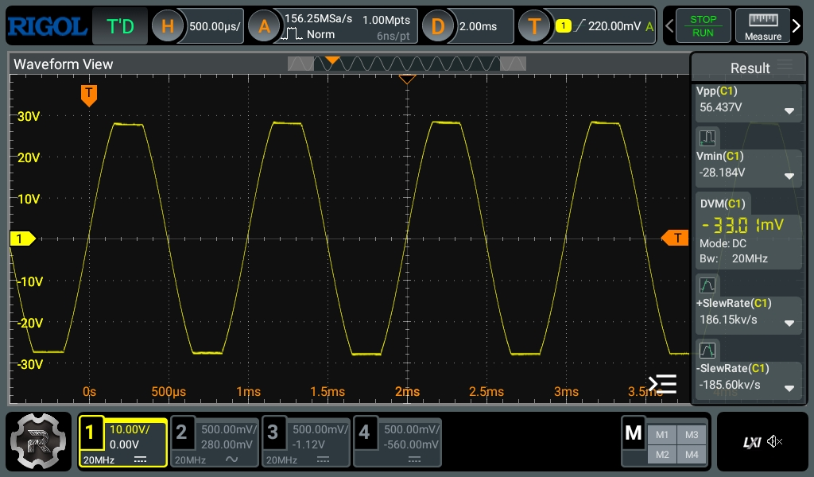This screenshot has height=477, width=814.
Task: Collapse the result panel with the arrow-list icon
Action: pyautogui.click(x=662, y=384)
